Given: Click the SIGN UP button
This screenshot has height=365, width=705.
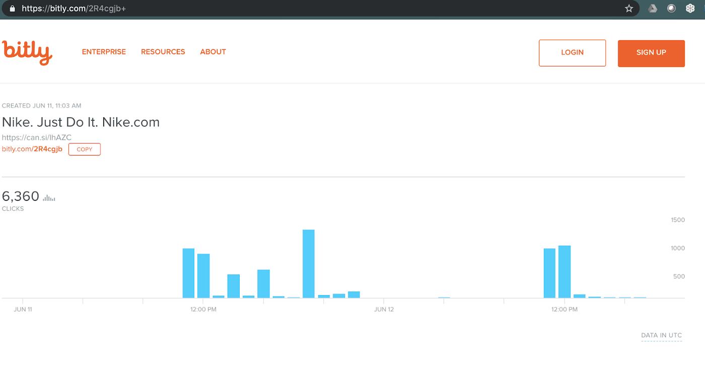Looking at the screenshot, I should 651,53.
